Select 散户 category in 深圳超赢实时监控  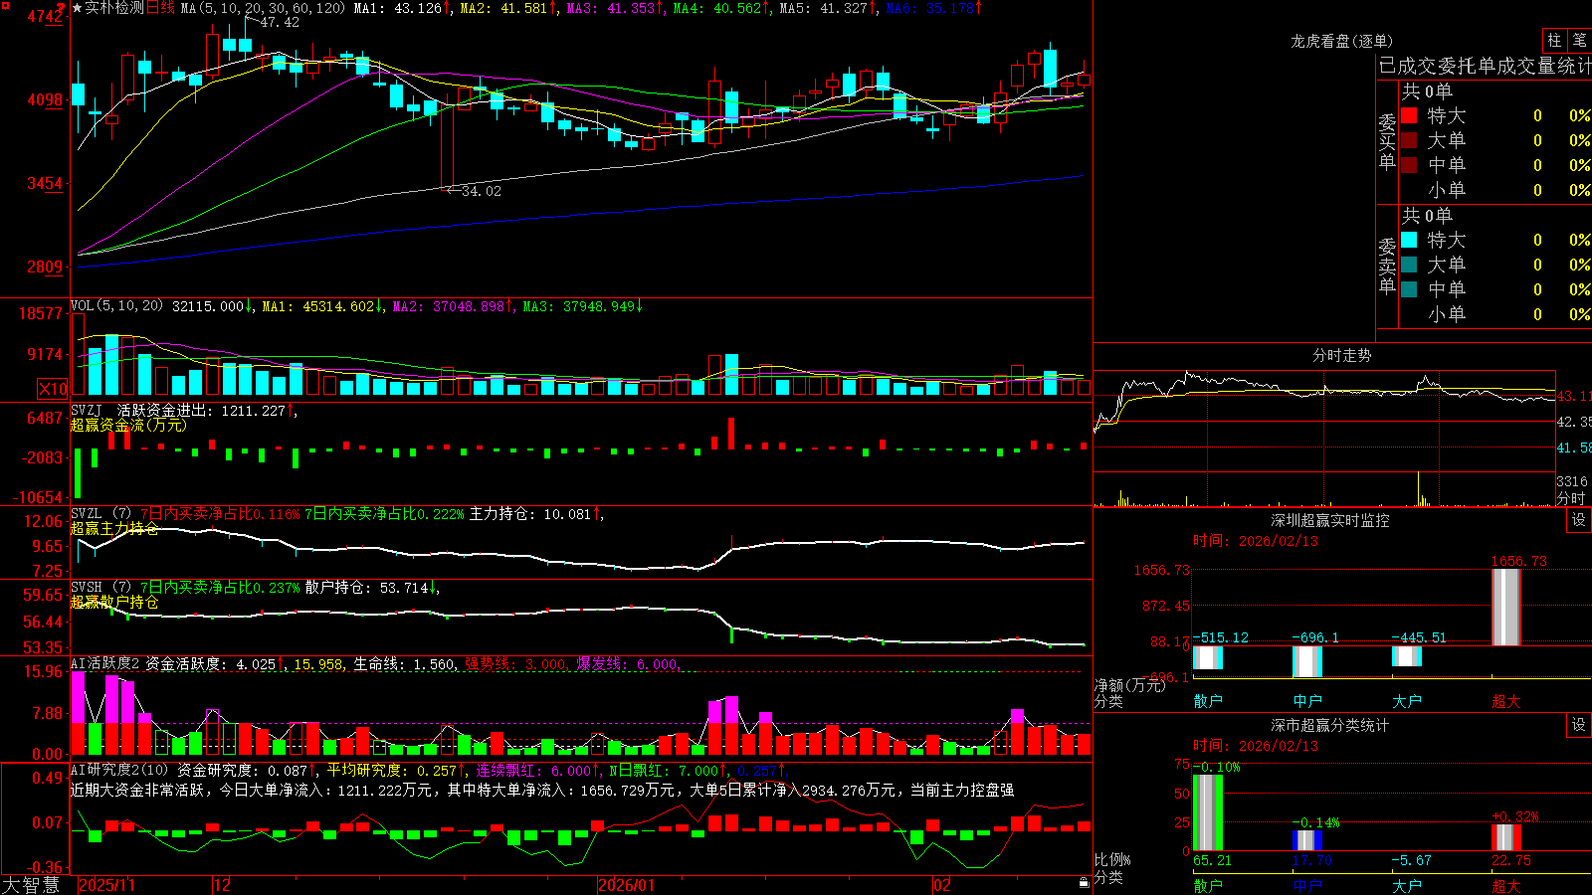coord(1208,701)
